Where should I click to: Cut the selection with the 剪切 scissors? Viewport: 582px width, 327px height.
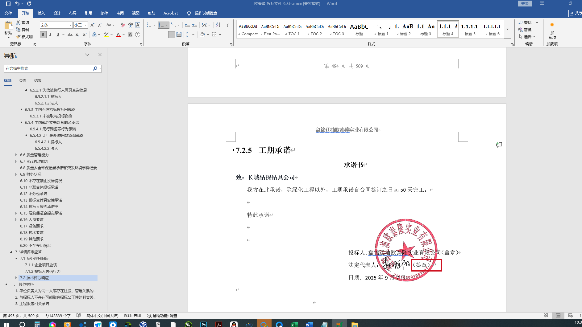[23, 22]
